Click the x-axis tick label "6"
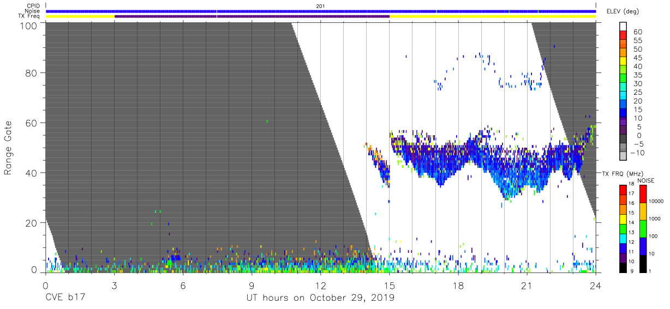 pyautogui.click(x=183, y=285)
